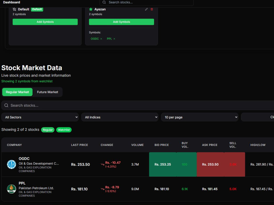Click PPL change value Rs. -8.79
The height and width of the screenshot is (205, 274).
point(112,187)
